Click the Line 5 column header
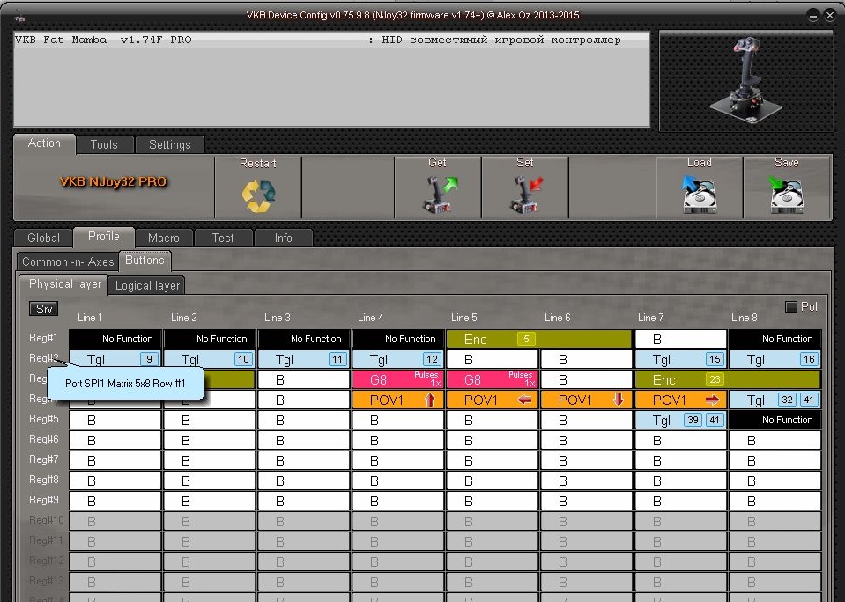The width and height of the screenshot is (845, 602). click(x=464, y=318)
